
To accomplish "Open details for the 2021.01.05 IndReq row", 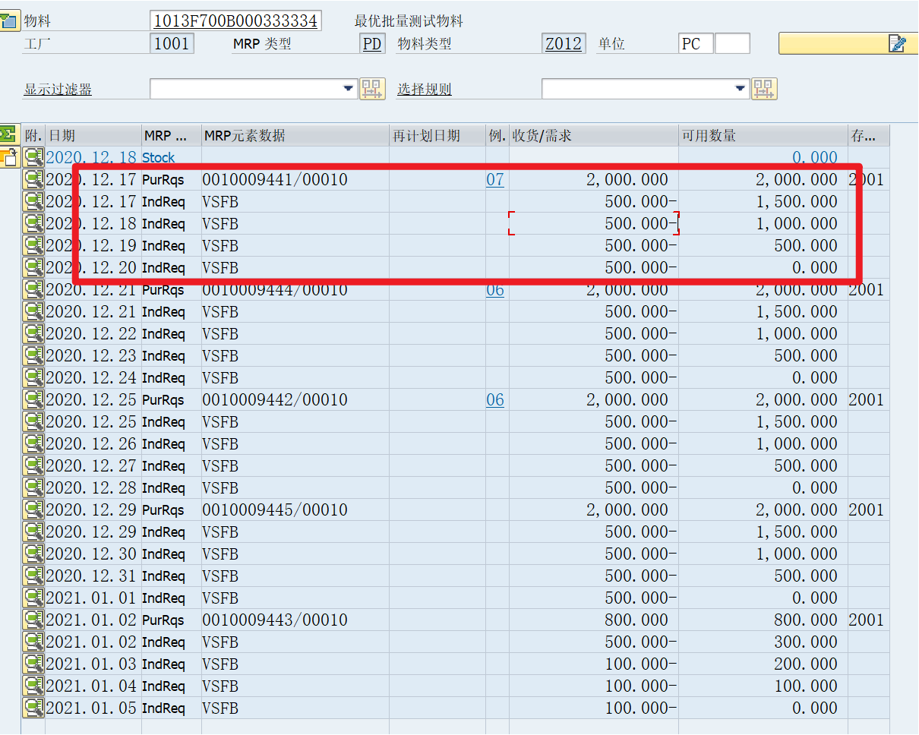I will click(33, 708).
